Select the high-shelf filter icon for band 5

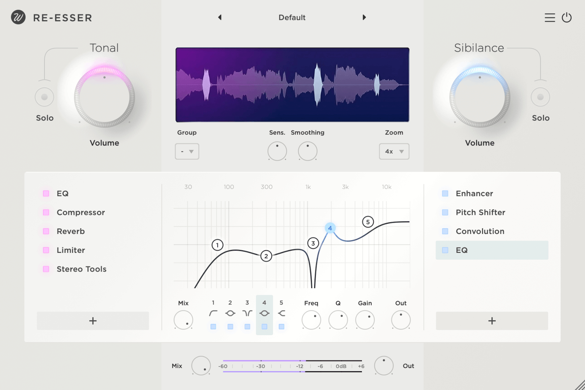pos(281,313)
